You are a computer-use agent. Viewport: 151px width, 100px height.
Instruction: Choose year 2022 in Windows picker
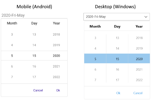[x=139, y=80]
